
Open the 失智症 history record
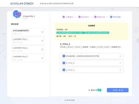pos(28,32)
